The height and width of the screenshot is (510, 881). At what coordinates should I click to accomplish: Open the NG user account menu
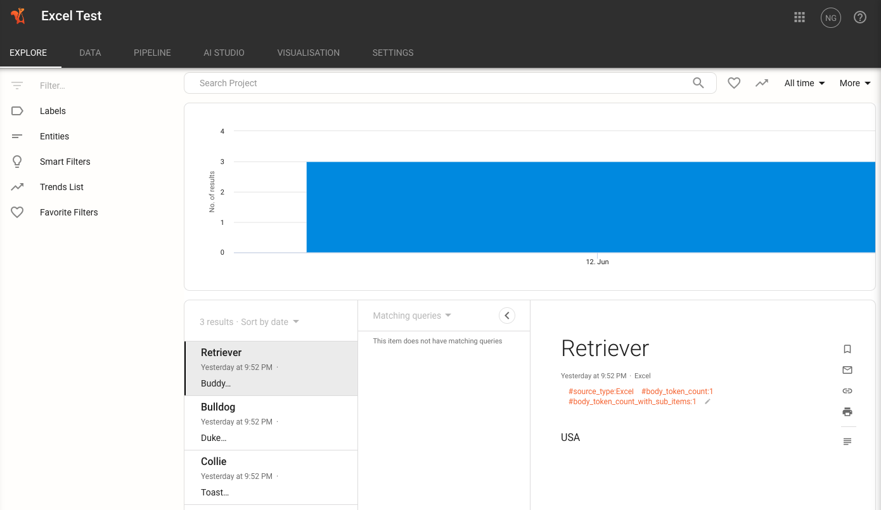pos(830,18)
